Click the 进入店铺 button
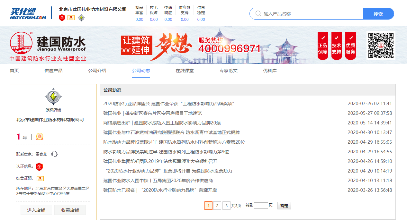 point(36,210)
